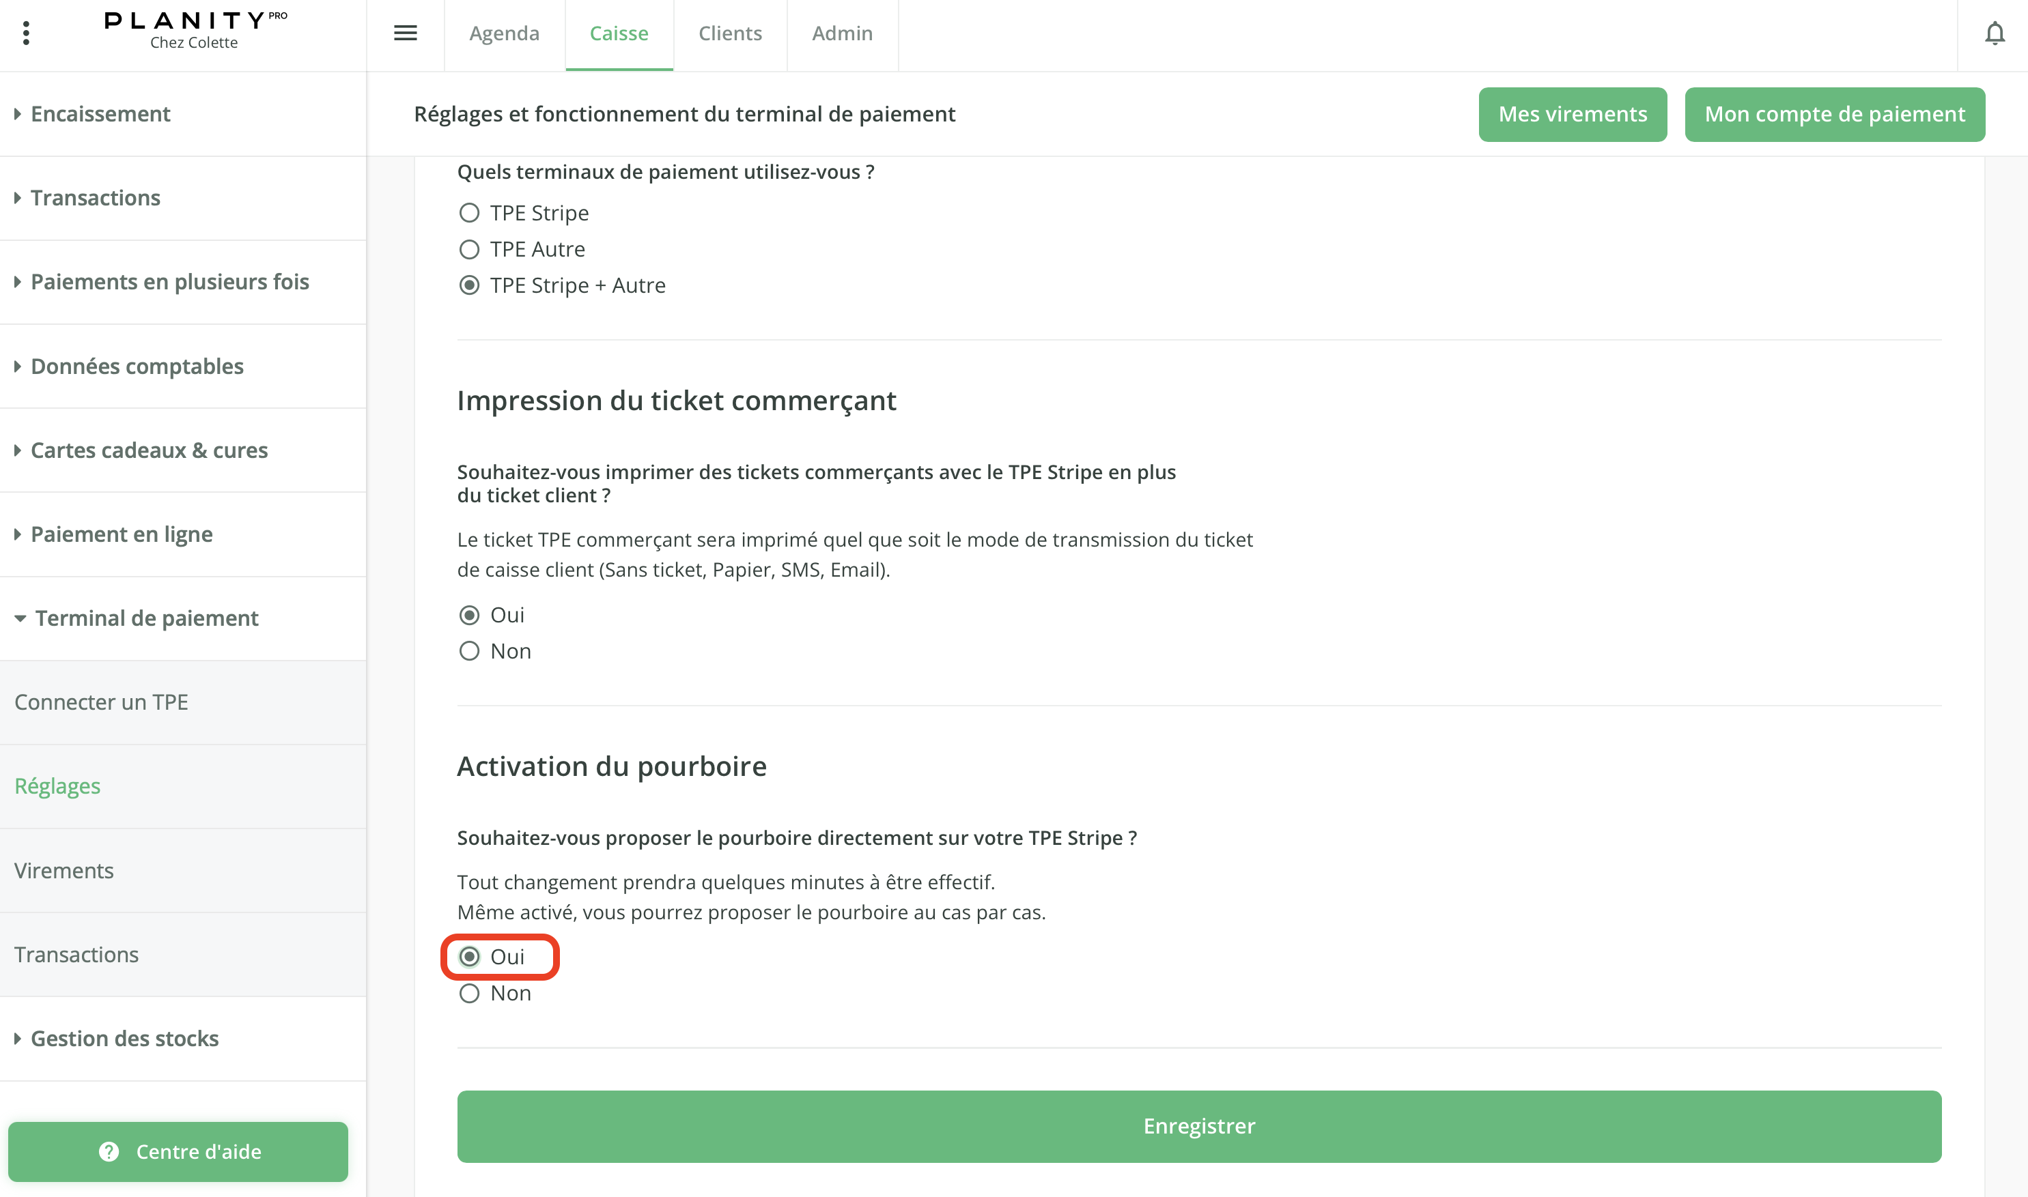The width and height of the screenshot is (2028, 1197).
Task: Expand the Encaissement sidebar section
Action: pos(100,114)
